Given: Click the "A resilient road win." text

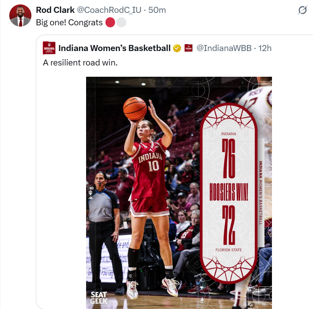Looking at the screenshot, I should (x=80, y=63).
